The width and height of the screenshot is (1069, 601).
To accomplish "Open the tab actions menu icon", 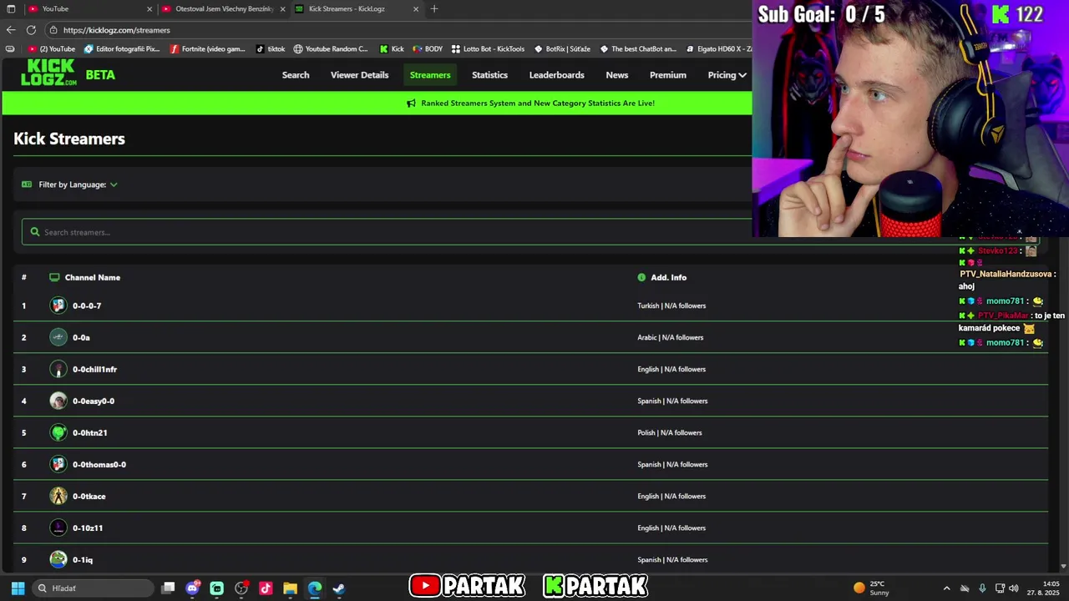I will (x=11, y=9).
